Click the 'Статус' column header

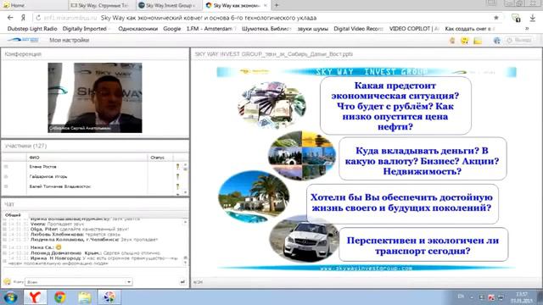click(x=160, y=158)
